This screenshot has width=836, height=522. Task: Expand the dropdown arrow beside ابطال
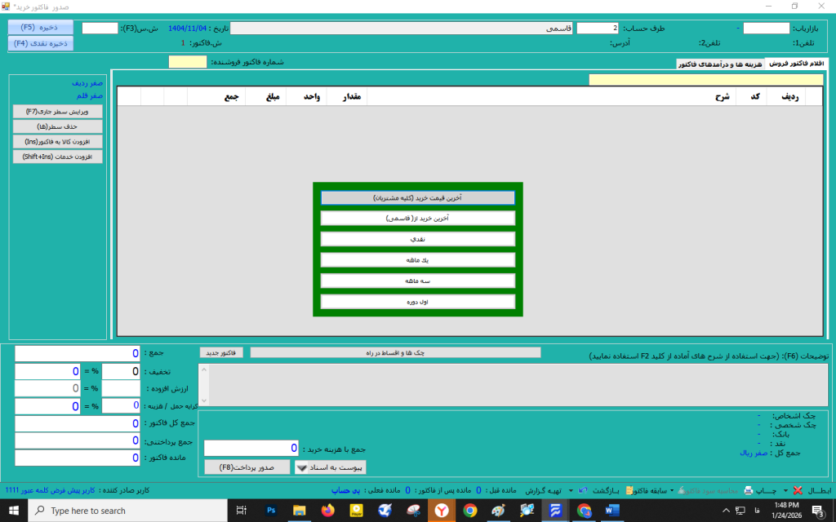point(785,490)
